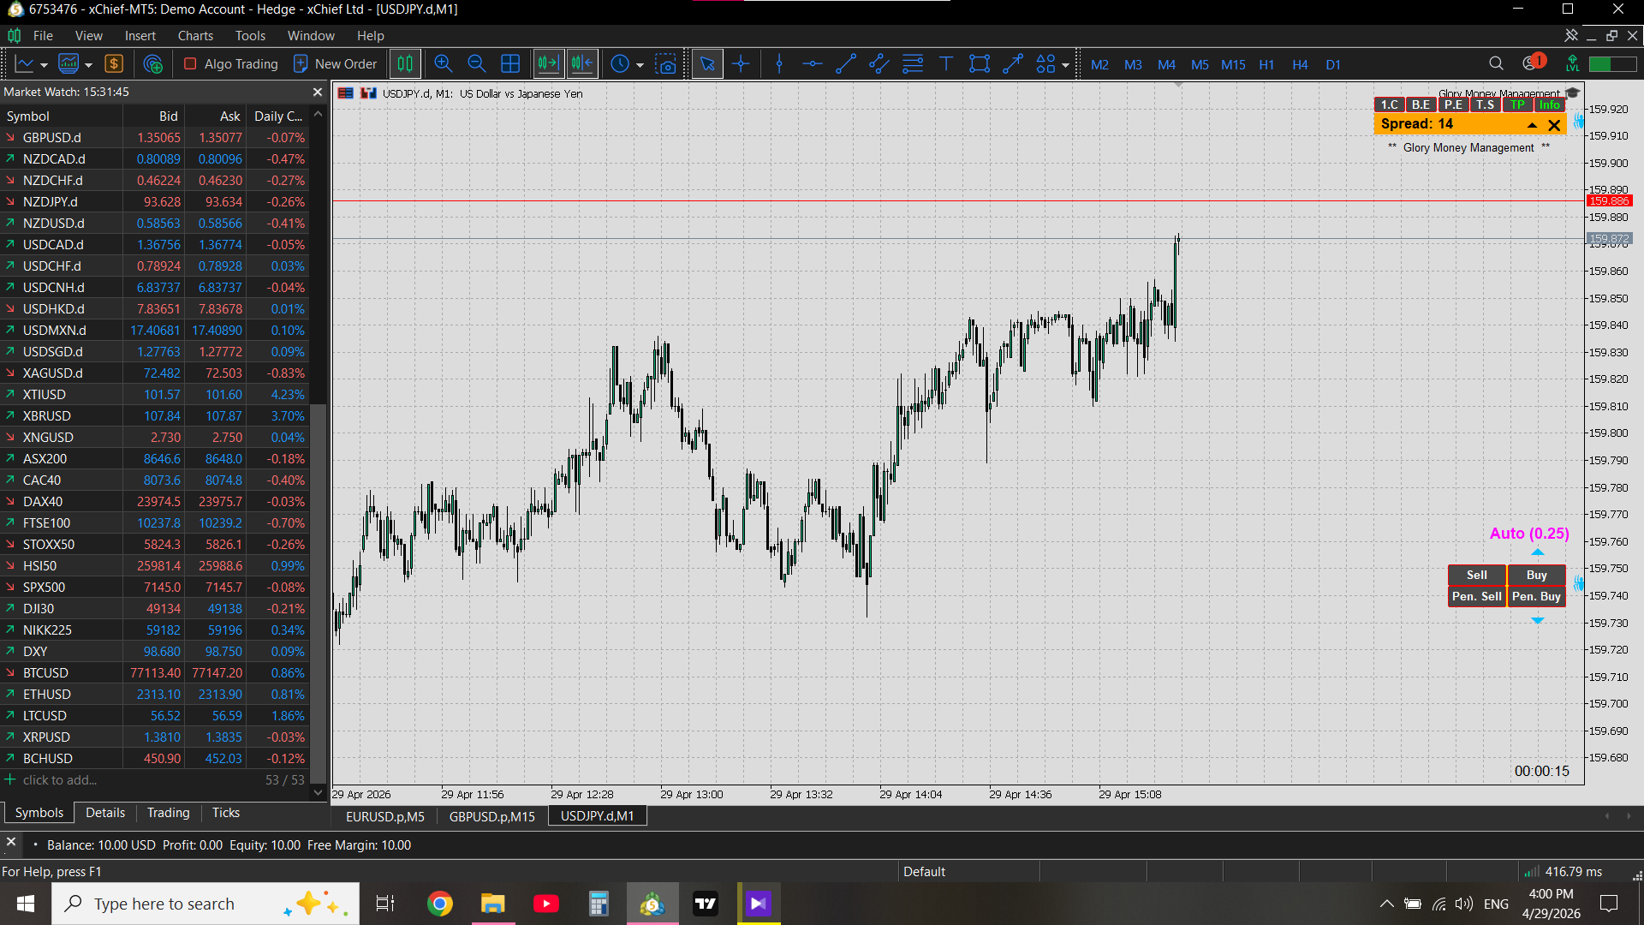Toggle chart auto scroll to end
The width and height of the screenshot is (1644, 925).
548,64
